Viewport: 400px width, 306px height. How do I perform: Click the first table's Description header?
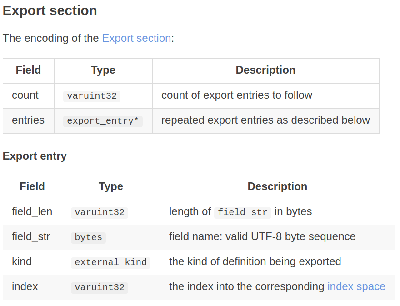265,70
